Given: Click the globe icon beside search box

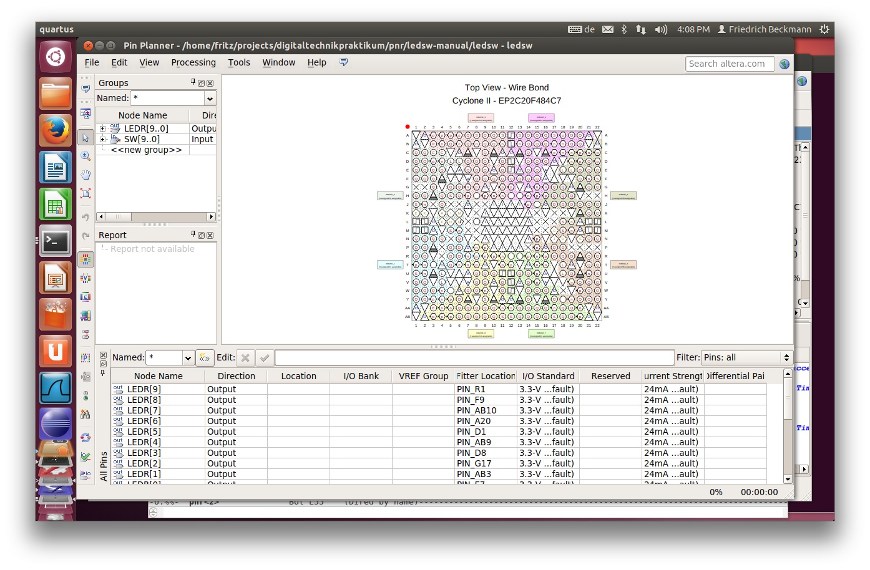Looking at the screenshot, I should click(x=784, y=64).
